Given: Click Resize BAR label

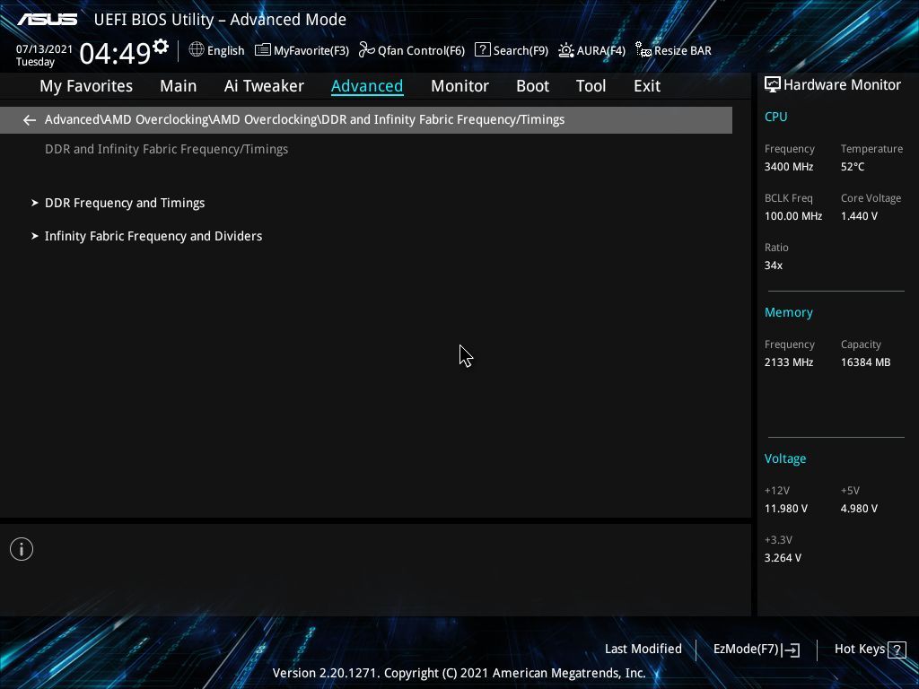Looking at the screenshot, I should tap(683, 50).
